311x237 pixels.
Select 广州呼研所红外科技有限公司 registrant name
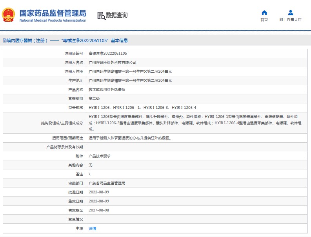coord(112,62)
